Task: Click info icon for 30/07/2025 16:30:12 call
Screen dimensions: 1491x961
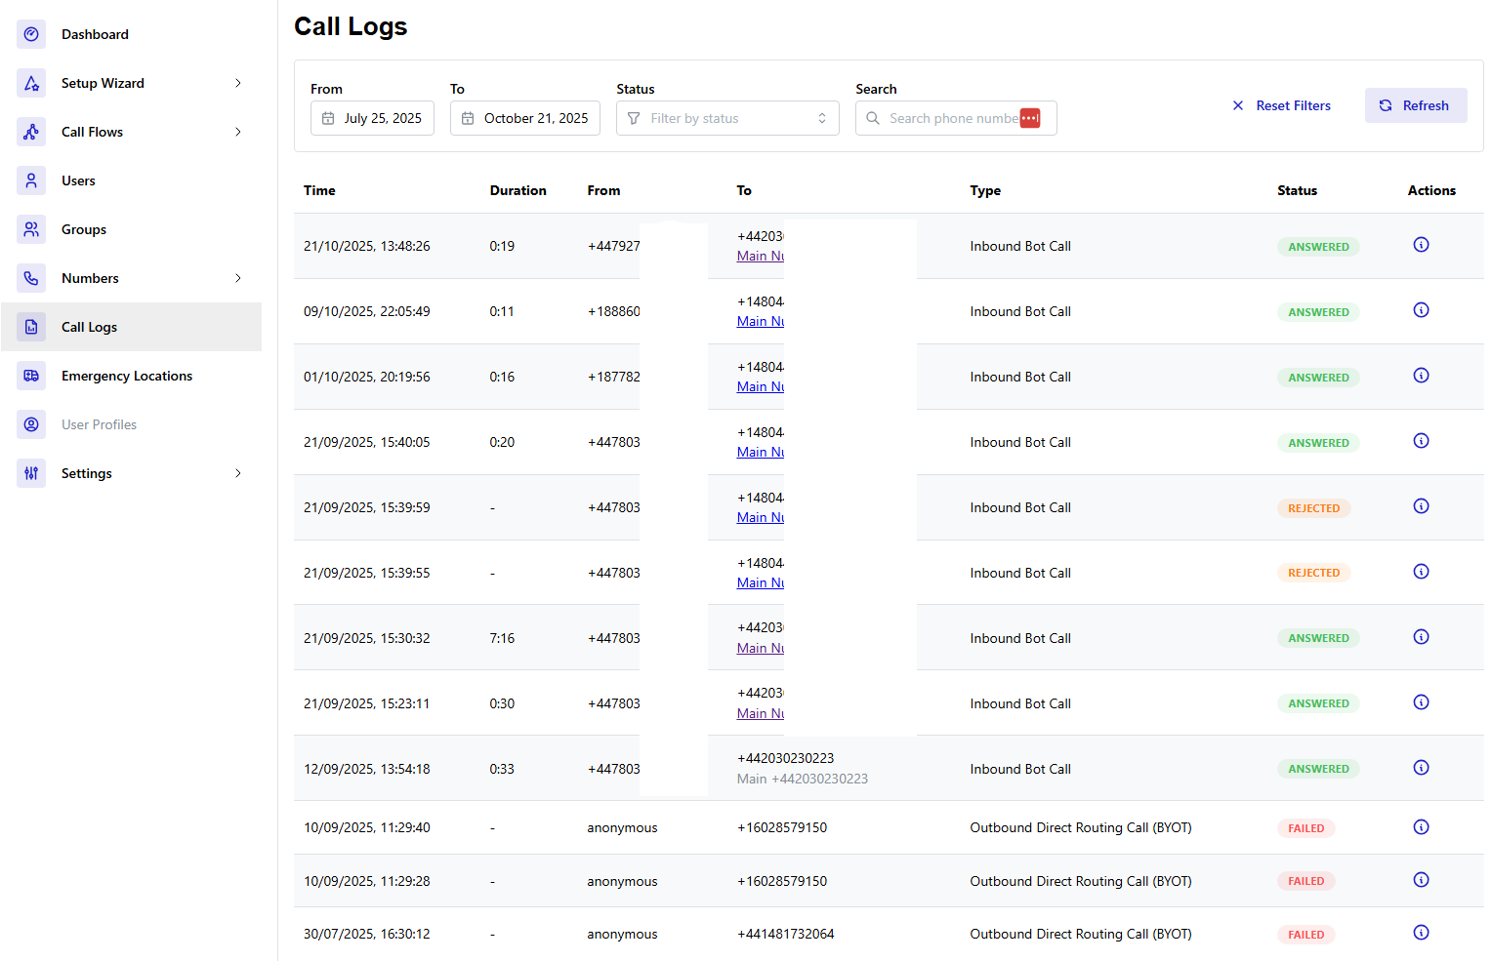Action: pyautogui.click(x=1421, y=933)
